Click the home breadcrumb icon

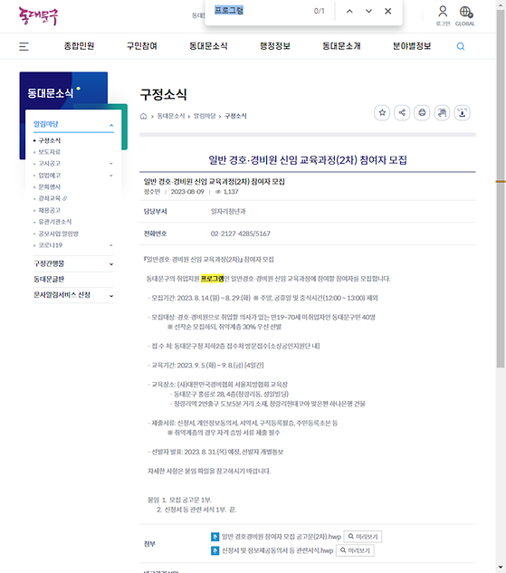[144, 116]
